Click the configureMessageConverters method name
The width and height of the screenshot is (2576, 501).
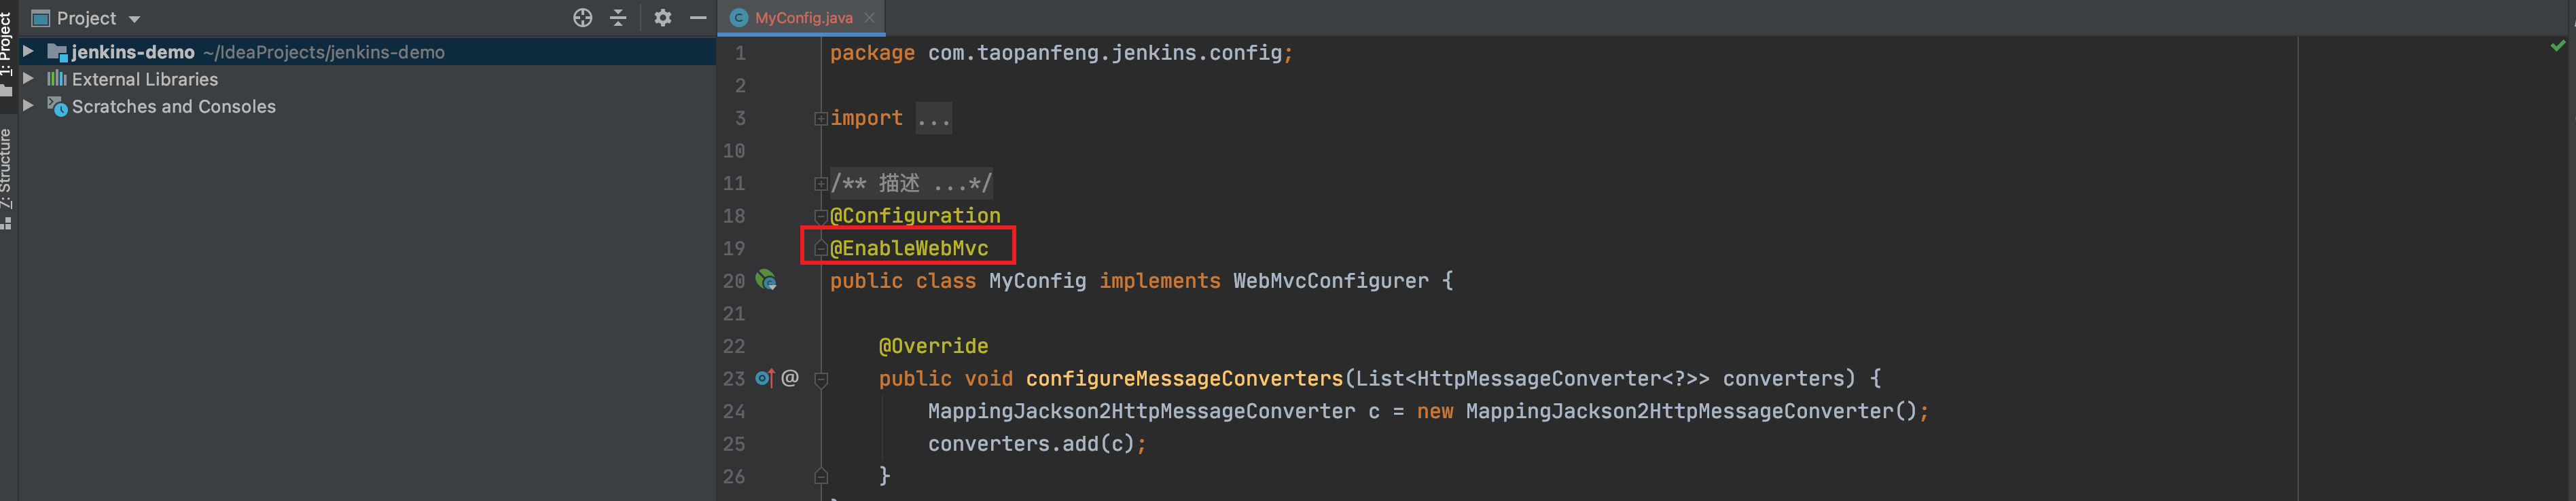pyautogui.click(x=1184, y=379)
